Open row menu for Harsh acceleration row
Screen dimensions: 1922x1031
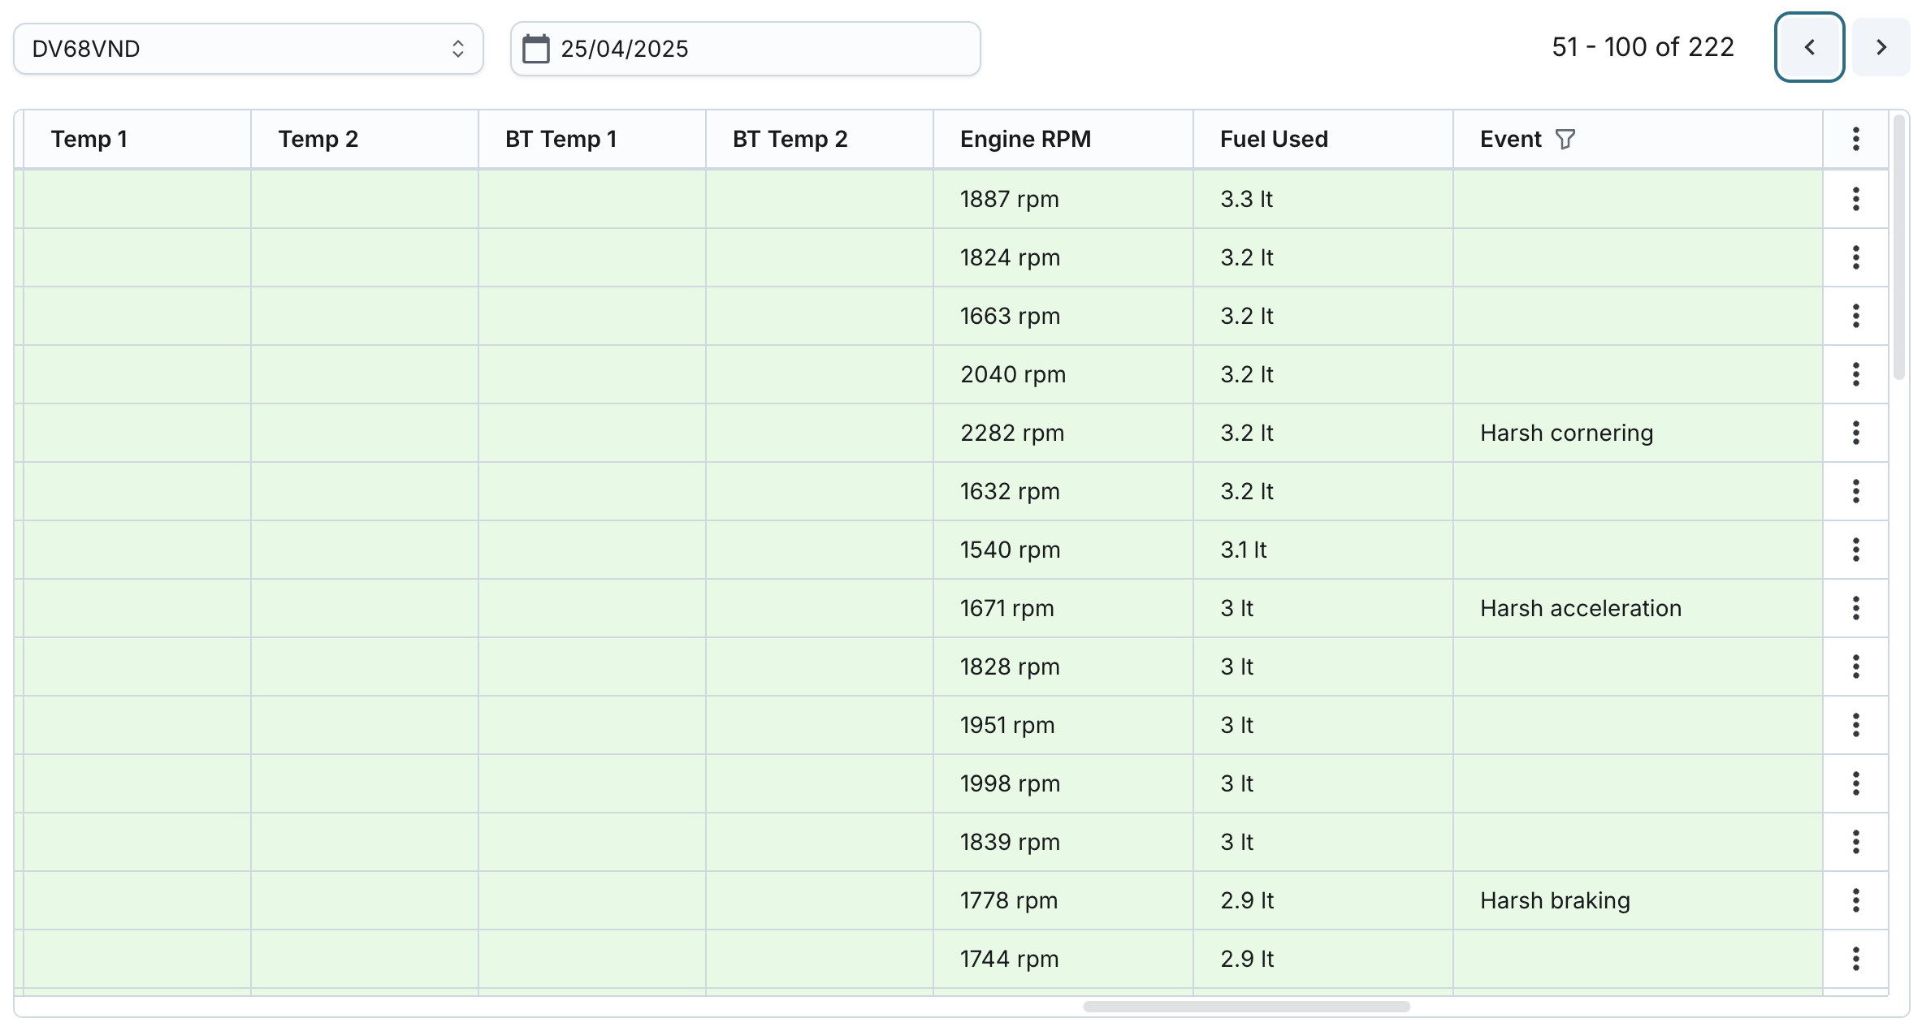(x=1855, y=608)
